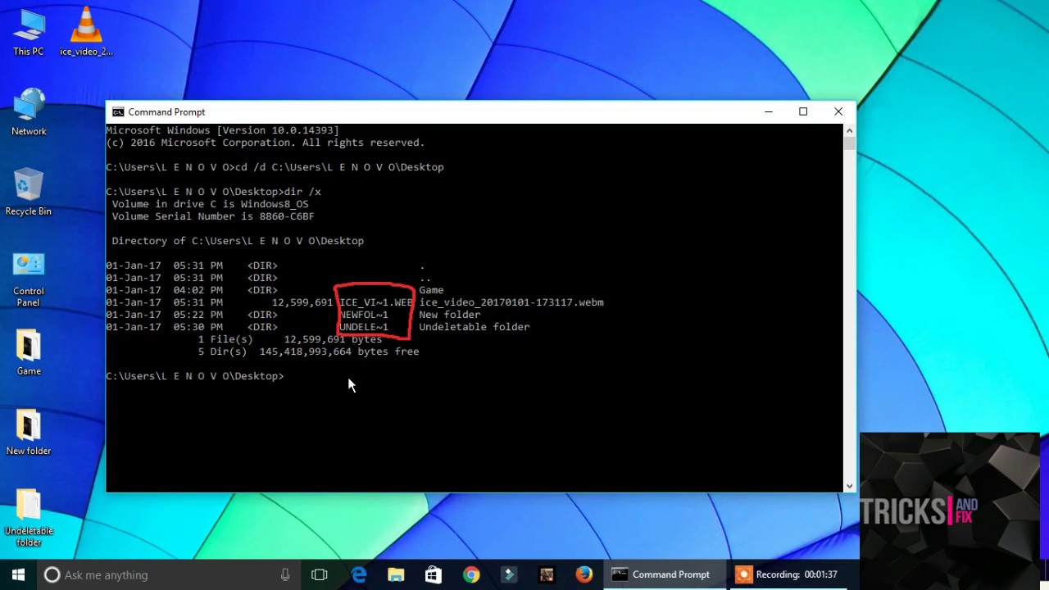1049x590 pixels.
Task: Click '145,418,993,664 bytes free' text
Action: (x=339, y=352)
